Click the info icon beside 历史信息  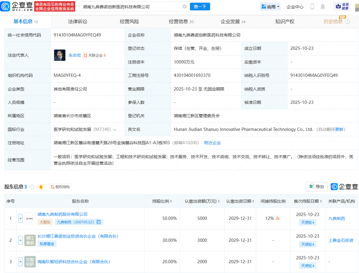347,22
